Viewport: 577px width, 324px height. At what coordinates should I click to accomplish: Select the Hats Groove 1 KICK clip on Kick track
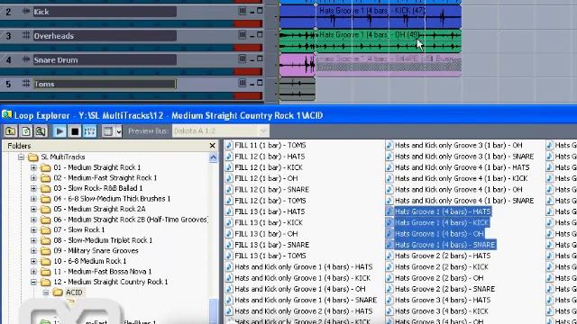click(389, 16)
